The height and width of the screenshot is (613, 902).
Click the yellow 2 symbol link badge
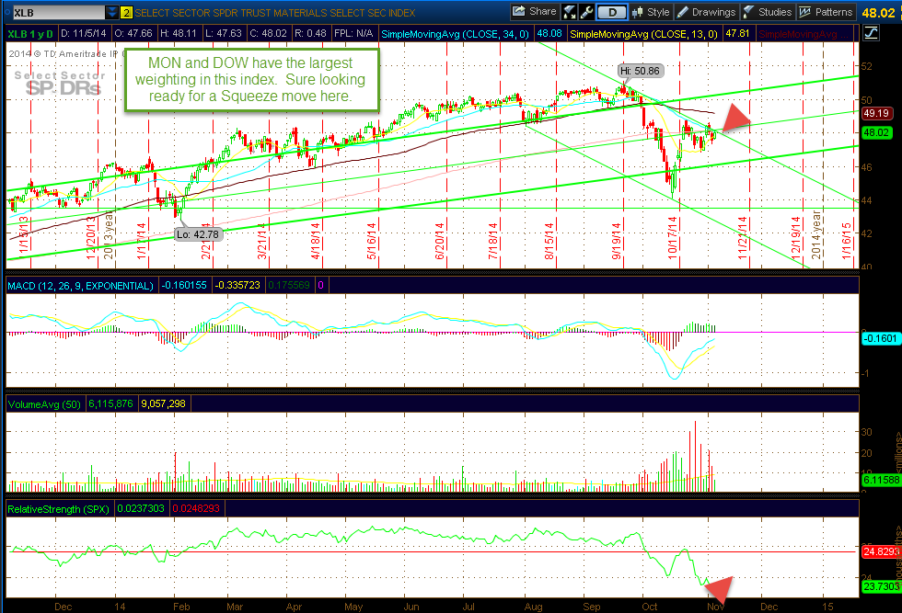[127, 13]
